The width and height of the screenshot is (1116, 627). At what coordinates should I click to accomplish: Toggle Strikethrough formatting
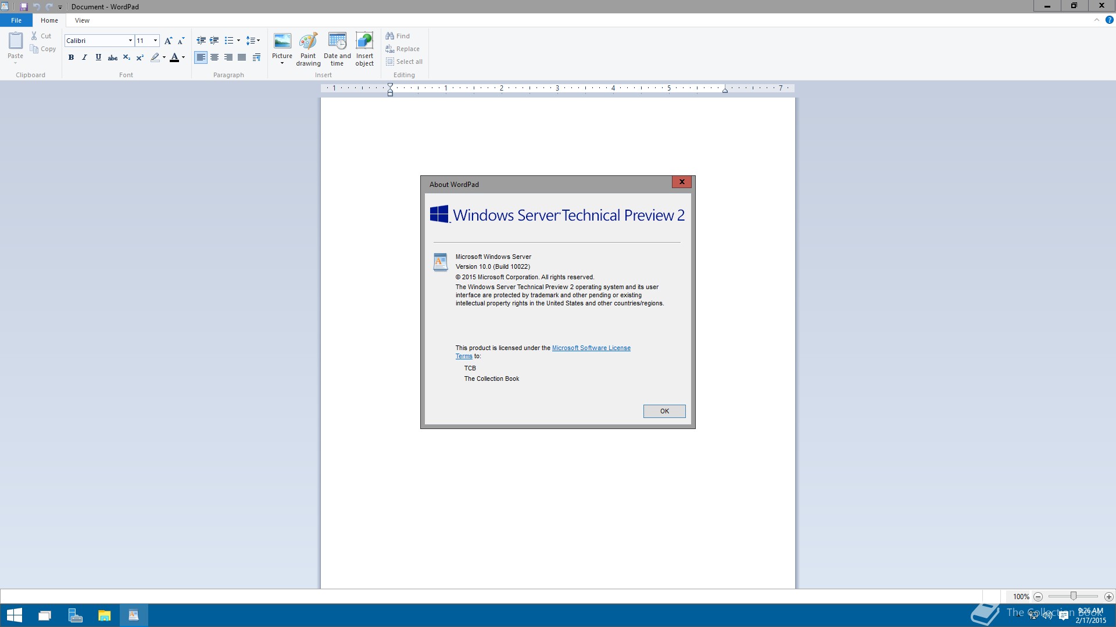pos(113,57)
